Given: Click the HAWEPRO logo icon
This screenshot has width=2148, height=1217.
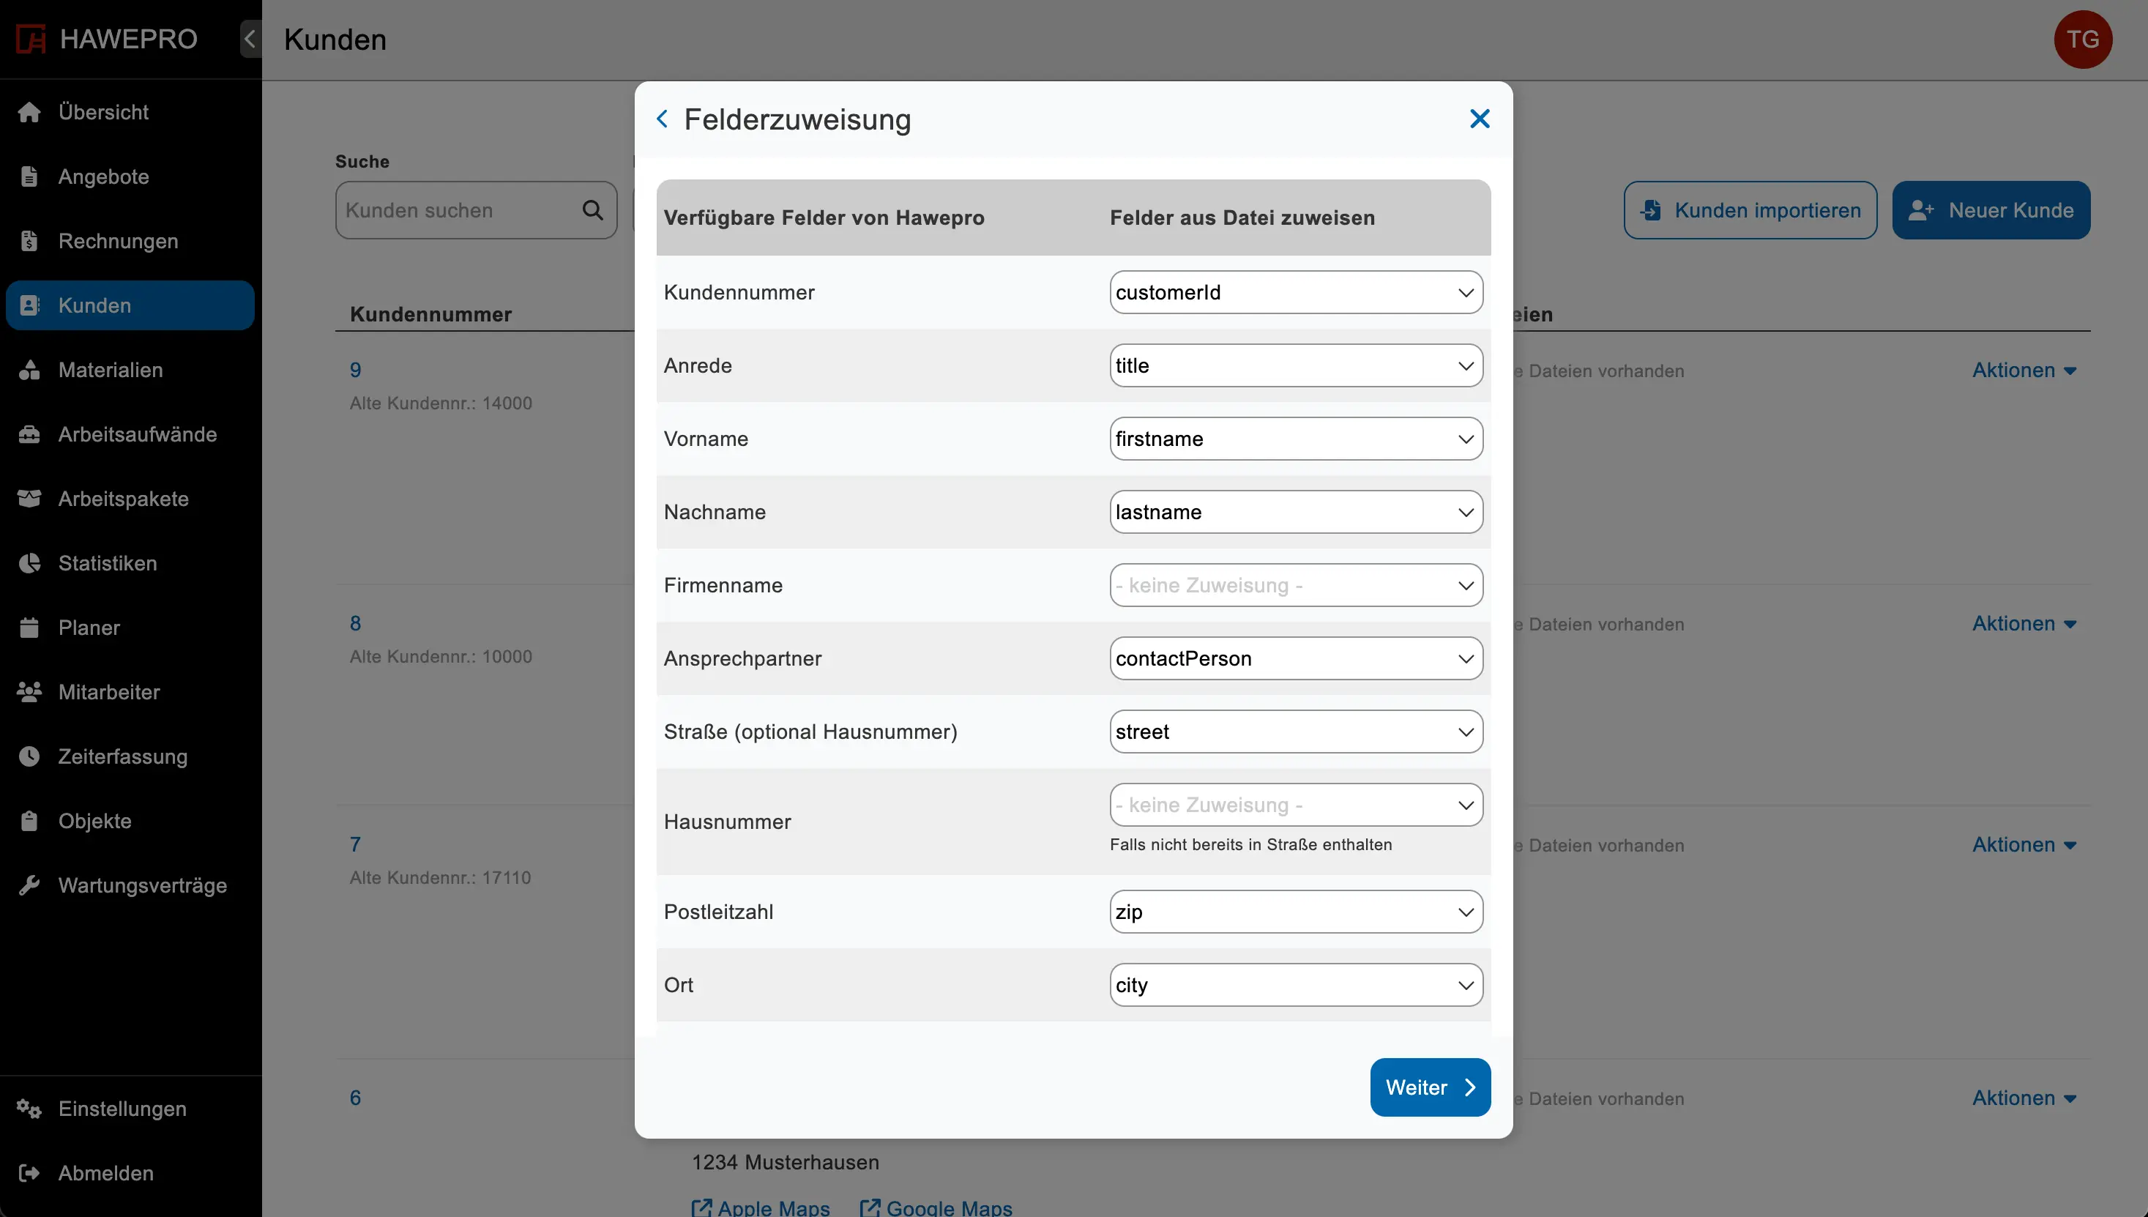Looking at the screenshot, I should coord(31,40).
